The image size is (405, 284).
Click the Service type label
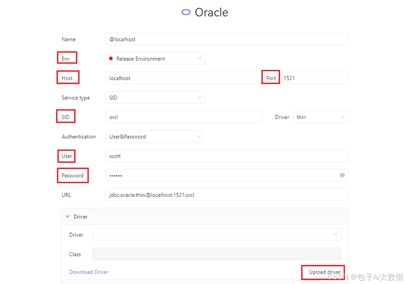coord(76,97)
